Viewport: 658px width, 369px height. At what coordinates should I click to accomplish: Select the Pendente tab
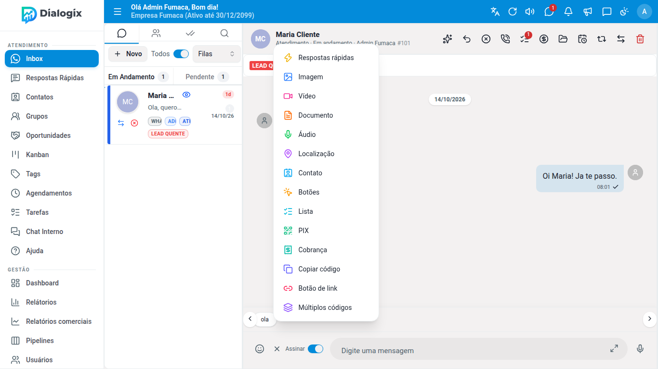tap(207, 77)
